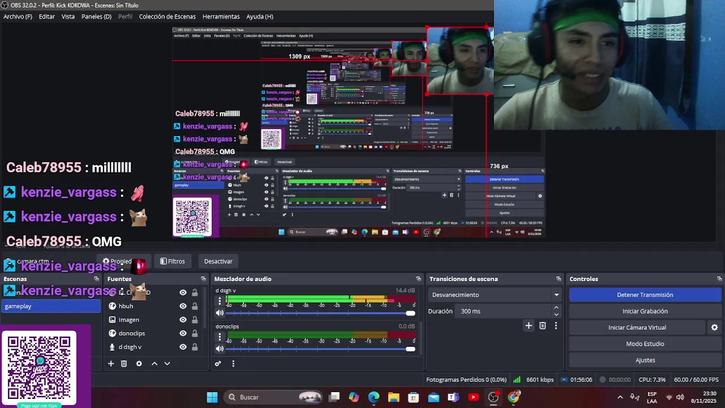Mute the d dsgh v audio channel
The image size is (725, 408).
coord(220,313)
